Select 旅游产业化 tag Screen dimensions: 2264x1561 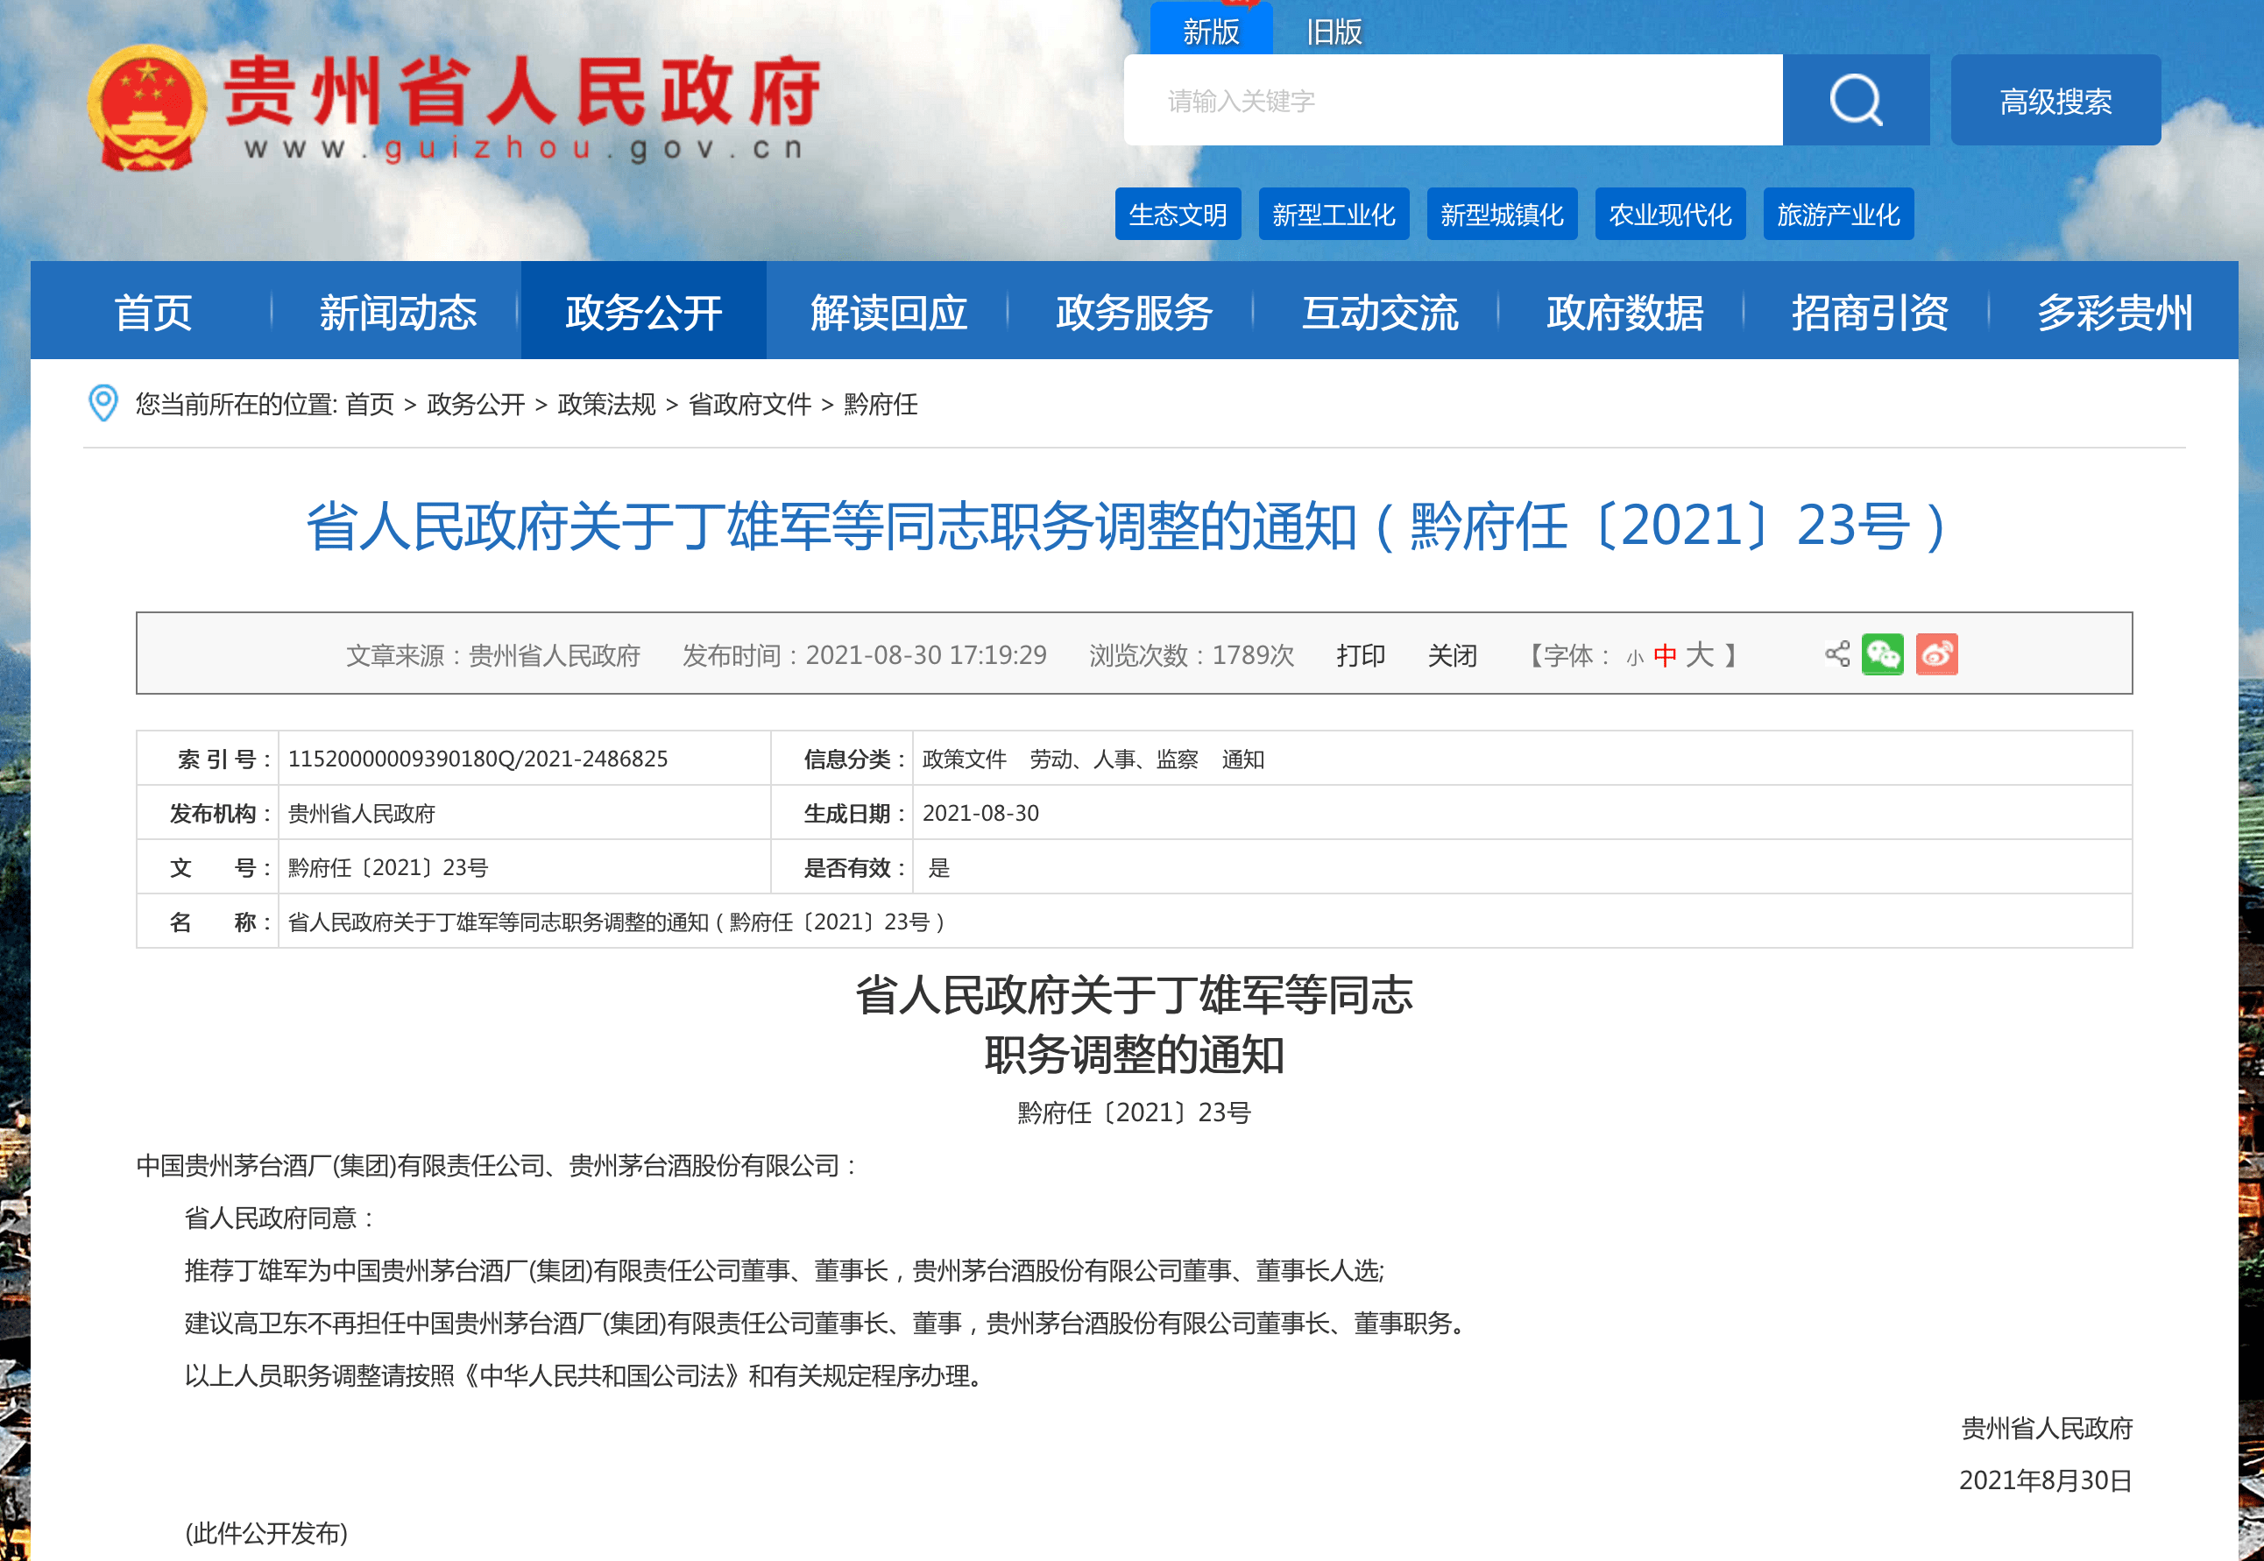coord(1837,215)
